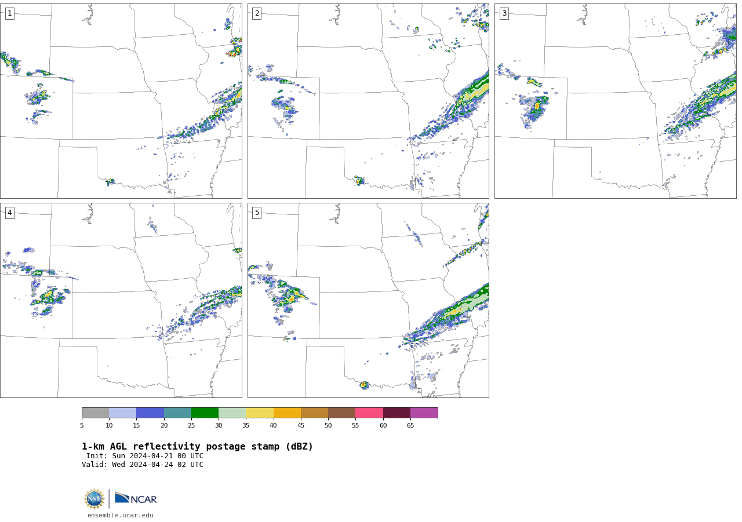The width and height of the screenshot is (742, 522).
Task: Click the dark green 25-30 dBZ swatch
Action: pyautogui.click(x=205, y=413)
